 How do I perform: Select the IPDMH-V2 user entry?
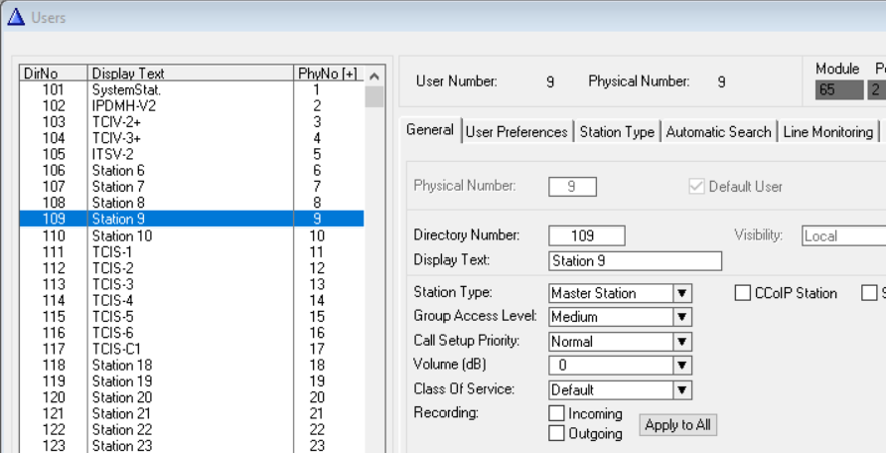click(x=192, y=105)
